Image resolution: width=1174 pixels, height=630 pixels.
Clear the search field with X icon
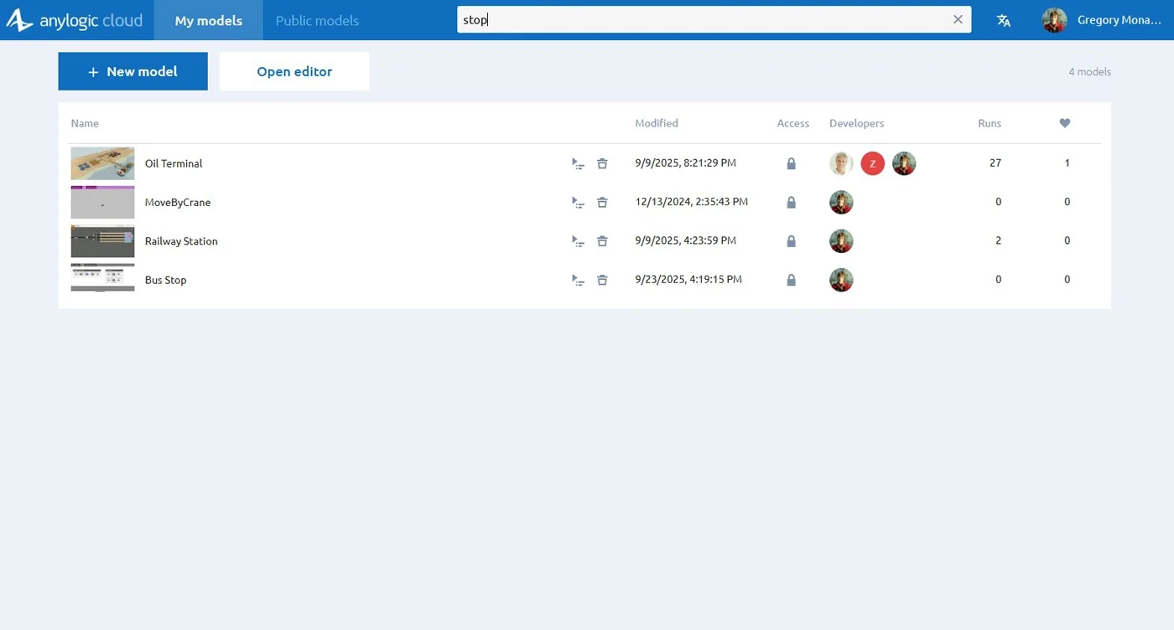click(x=958, y=20)
